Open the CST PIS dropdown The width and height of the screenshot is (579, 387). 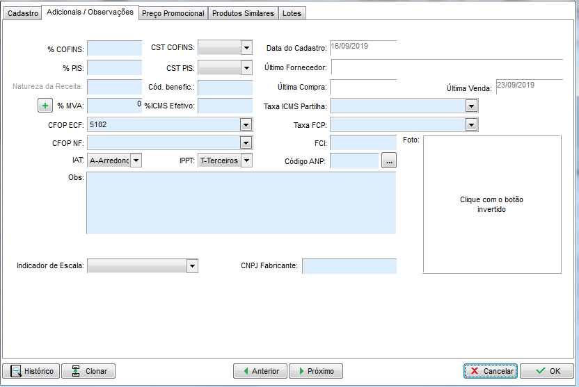pos(246,68)
